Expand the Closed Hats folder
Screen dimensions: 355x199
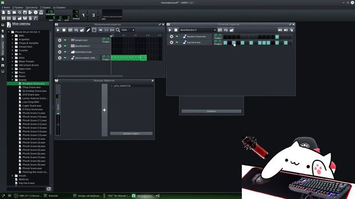(x=12, y=46)
